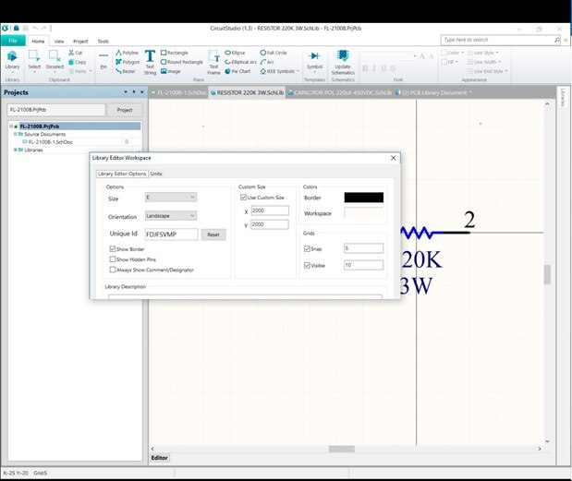Disable the Snap grid checkbox
Viewport: 572px width, 481px height.
click(308, 248)
